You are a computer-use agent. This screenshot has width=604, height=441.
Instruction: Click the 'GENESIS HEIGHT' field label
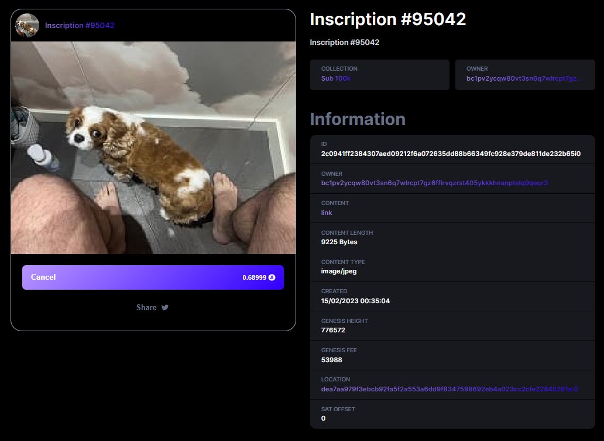tap(344, 321)
